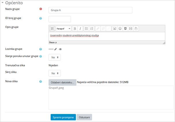
Task: Open help for Nova slika
Action: 41,81
